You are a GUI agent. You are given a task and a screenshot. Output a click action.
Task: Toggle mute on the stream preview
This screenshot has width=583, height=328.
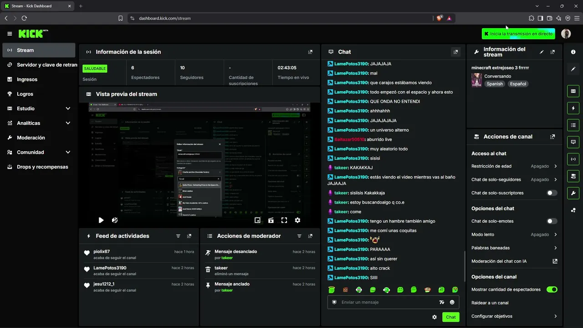(x=115, y=220)
